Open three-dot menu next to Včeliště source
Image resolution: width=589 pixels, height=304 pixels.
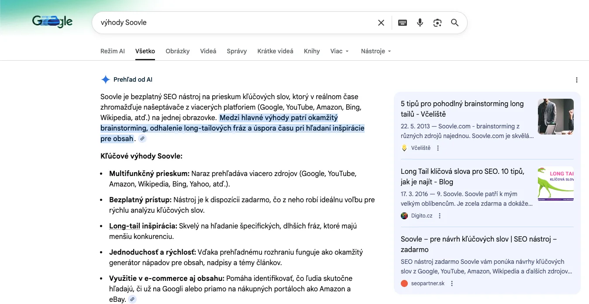click(438, 148)
